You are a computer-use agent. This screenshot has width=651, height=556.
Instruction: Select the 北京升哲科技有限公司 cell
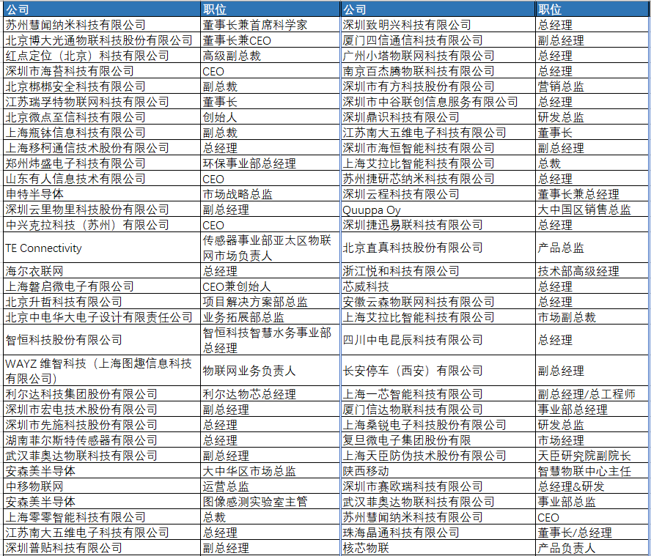(101, 302)
